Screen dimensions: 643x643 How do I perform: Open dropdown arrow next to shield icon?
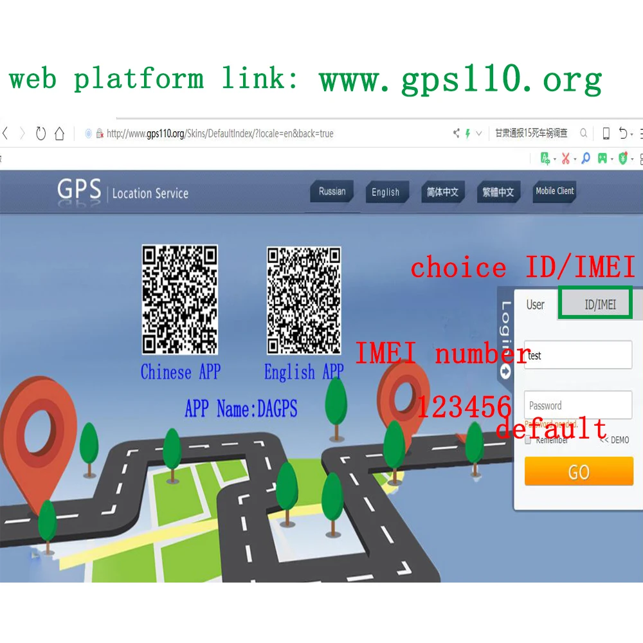632,159
